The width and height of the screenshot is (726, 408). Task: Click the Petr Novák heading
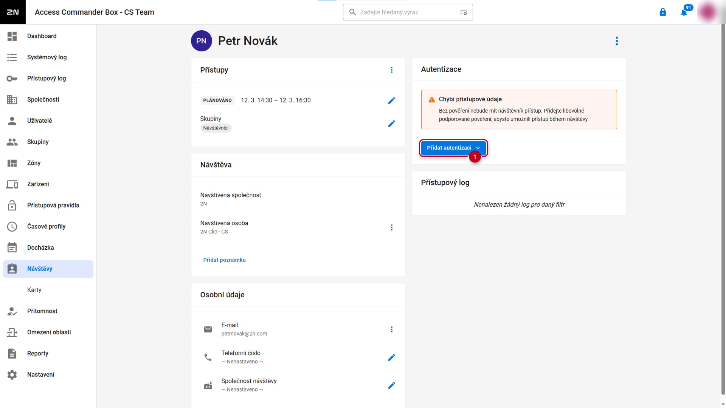tap(248, 41)
